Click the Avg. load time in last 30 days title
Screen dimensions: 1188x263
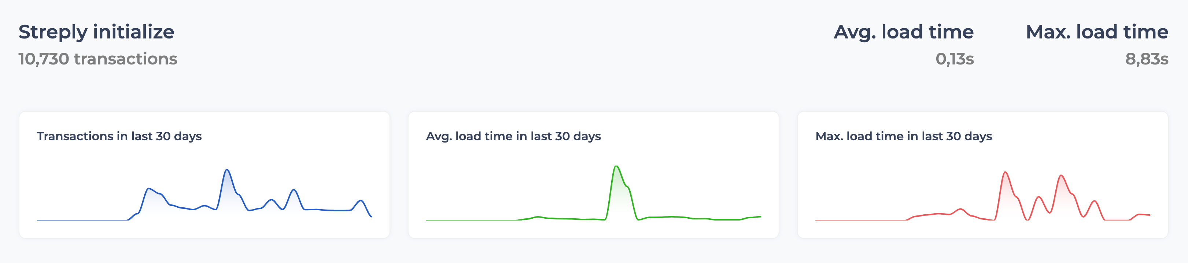tap(513, 136)
